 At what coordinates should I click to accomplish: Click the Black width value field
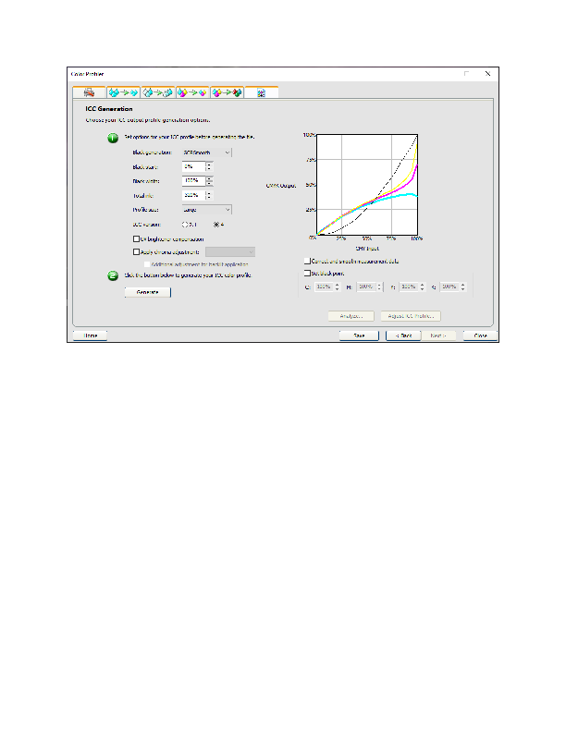click(194, 180)
